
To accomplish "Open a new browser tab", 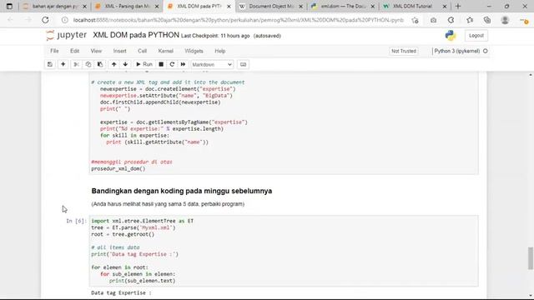I will click(458, 6).
